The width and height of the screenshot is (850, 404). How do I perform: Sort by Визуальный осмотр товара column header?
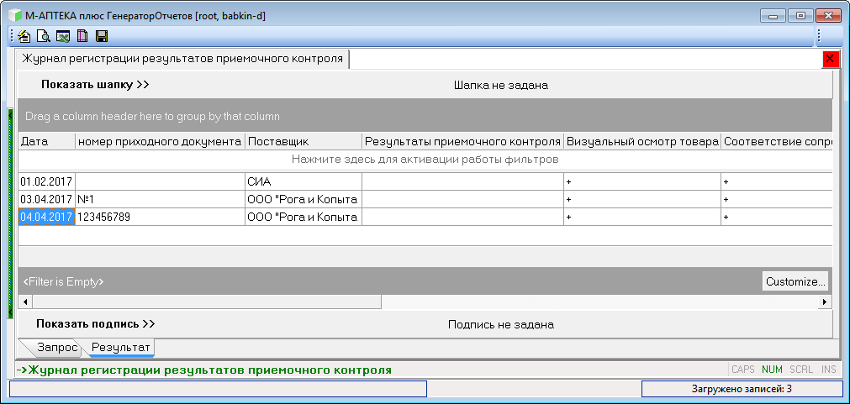click(641, 141)
